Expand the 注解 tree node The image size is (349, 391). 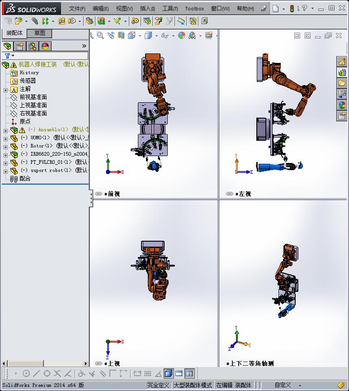pos(5,90)
